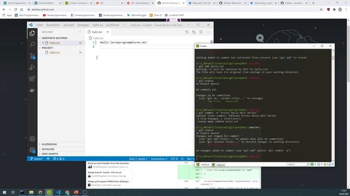Open a new Chrome tab
Image resolution: width=350 pixels, height=196 pixels.
(313, 3)
